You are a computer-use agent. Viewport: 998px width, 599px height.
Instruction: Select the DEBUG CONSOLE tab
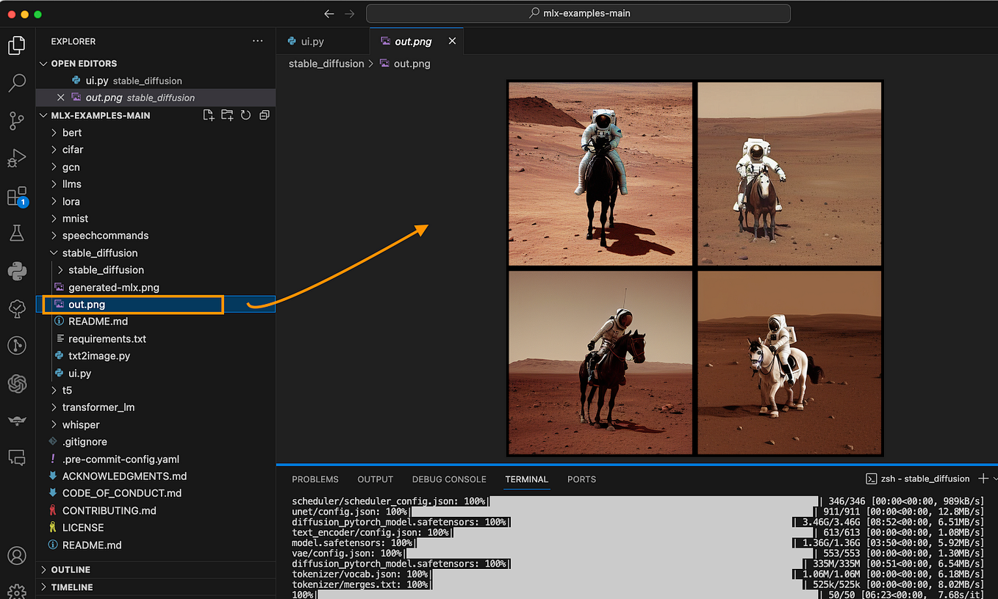[x=449, y=479]
